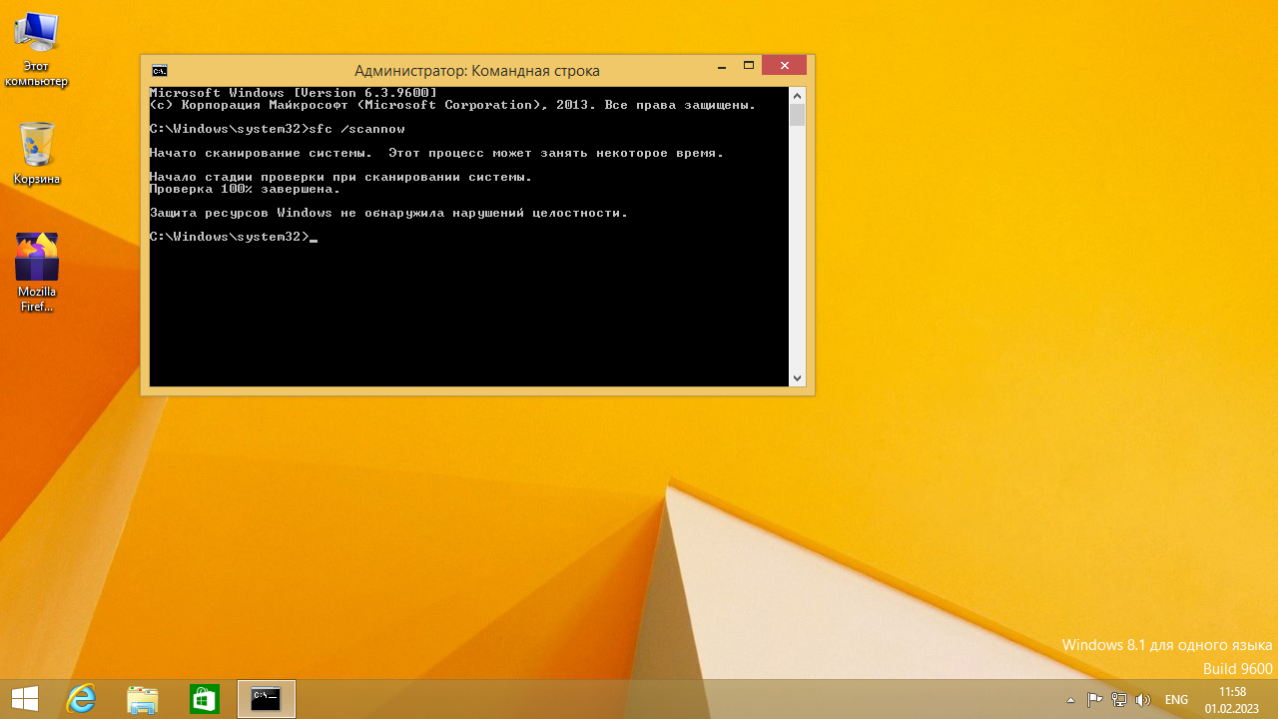Viewport: 1278px width, 719px height.
Task: Select the Mozilla Firefox installer icon
Action: tap(37, 272)
